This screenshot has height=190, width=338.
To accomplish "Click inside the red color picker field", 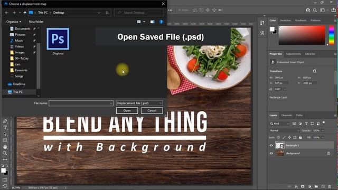I will [x=302, y=35].
